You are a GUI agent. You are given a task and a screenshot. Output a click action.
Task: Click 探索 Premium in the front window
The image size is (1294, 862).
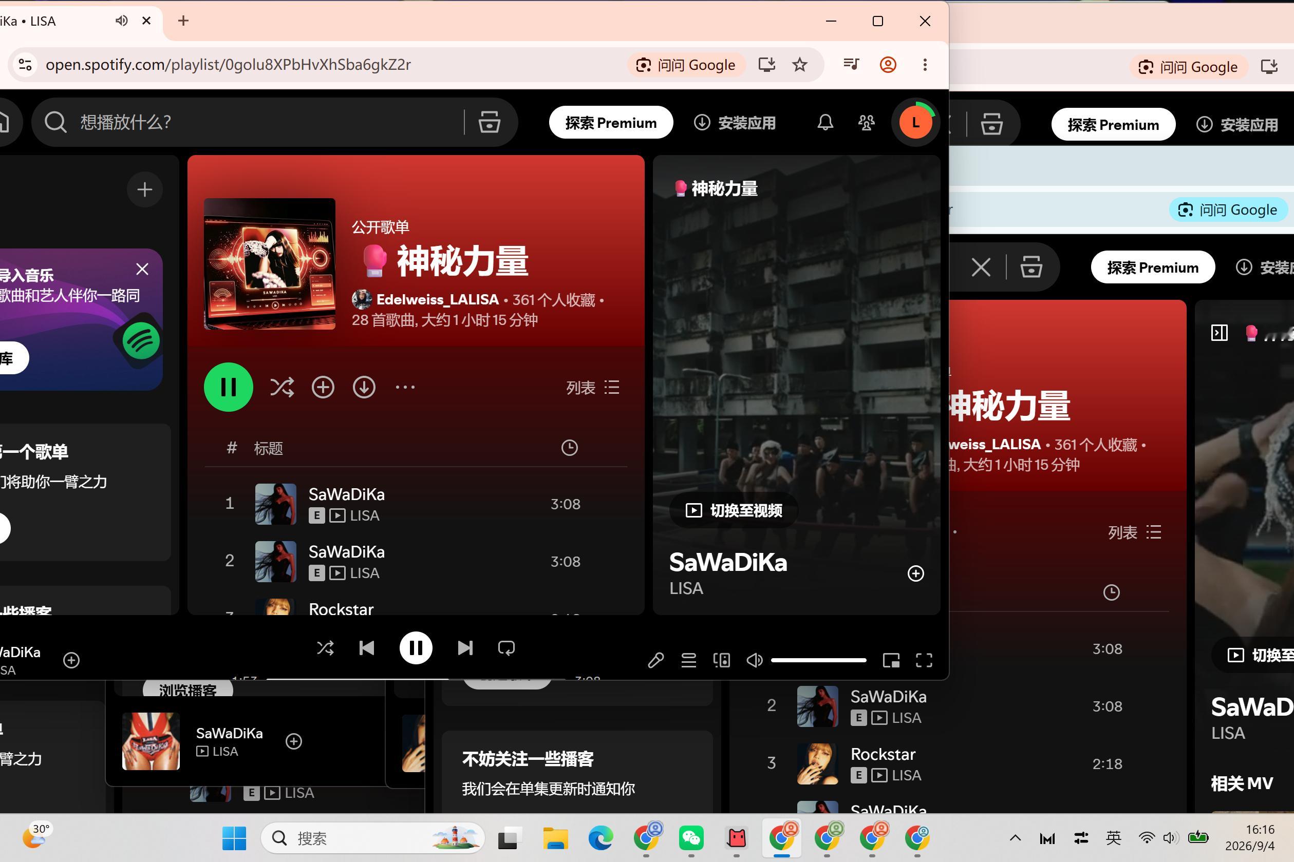[x=611, y=123]
